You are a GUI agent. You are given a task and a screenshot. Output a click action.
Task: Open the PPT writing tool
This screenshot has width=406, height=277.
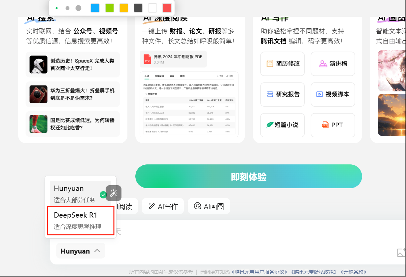pos(333,125)
